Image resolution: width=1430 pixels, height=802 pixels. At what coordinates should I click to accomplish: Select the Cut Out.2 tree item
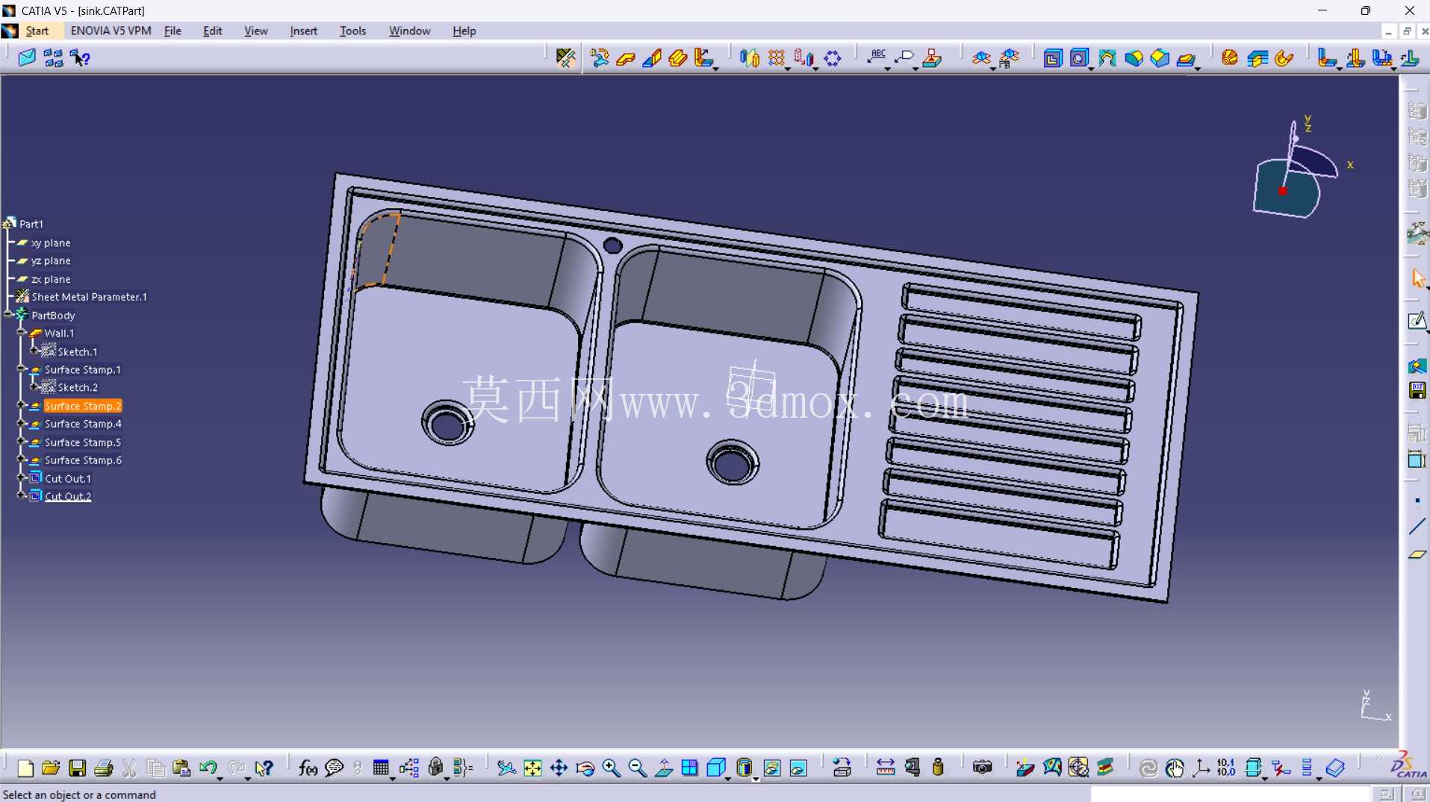point(68,496)
